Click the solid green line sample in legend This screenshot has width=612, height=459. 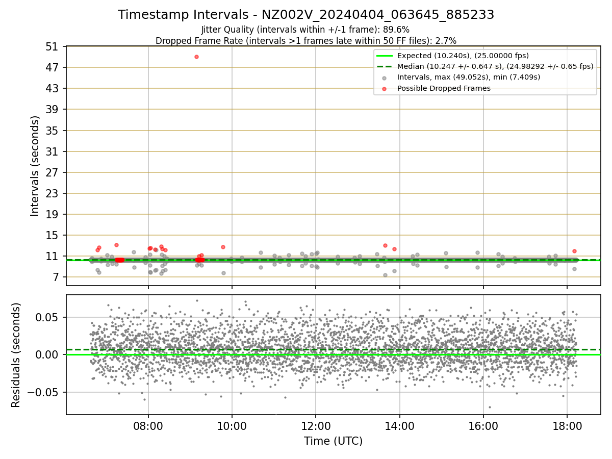click(385, 56)
